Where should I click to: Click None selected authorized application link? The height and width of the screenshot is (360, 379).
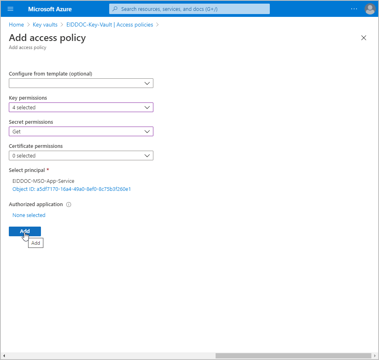click(x=29, y=215)
